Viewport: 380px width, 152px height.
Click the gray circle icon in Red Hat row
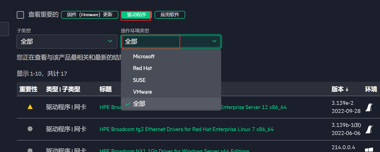(30, 129)
